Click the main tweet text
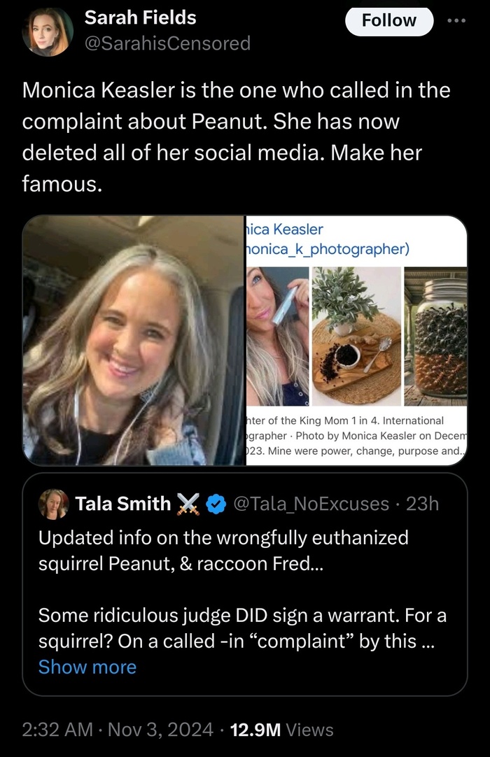Image resolution: width=490 pixels, height=757 pixels. pyautogui.click(x=237, y=138)
